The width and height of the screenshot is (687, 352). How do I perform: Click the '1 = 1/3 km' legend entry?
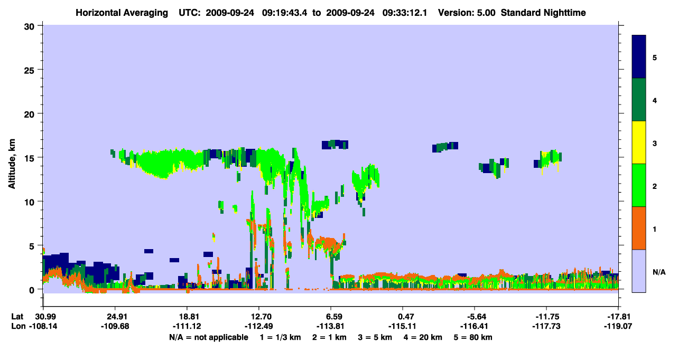pos(281,337)
